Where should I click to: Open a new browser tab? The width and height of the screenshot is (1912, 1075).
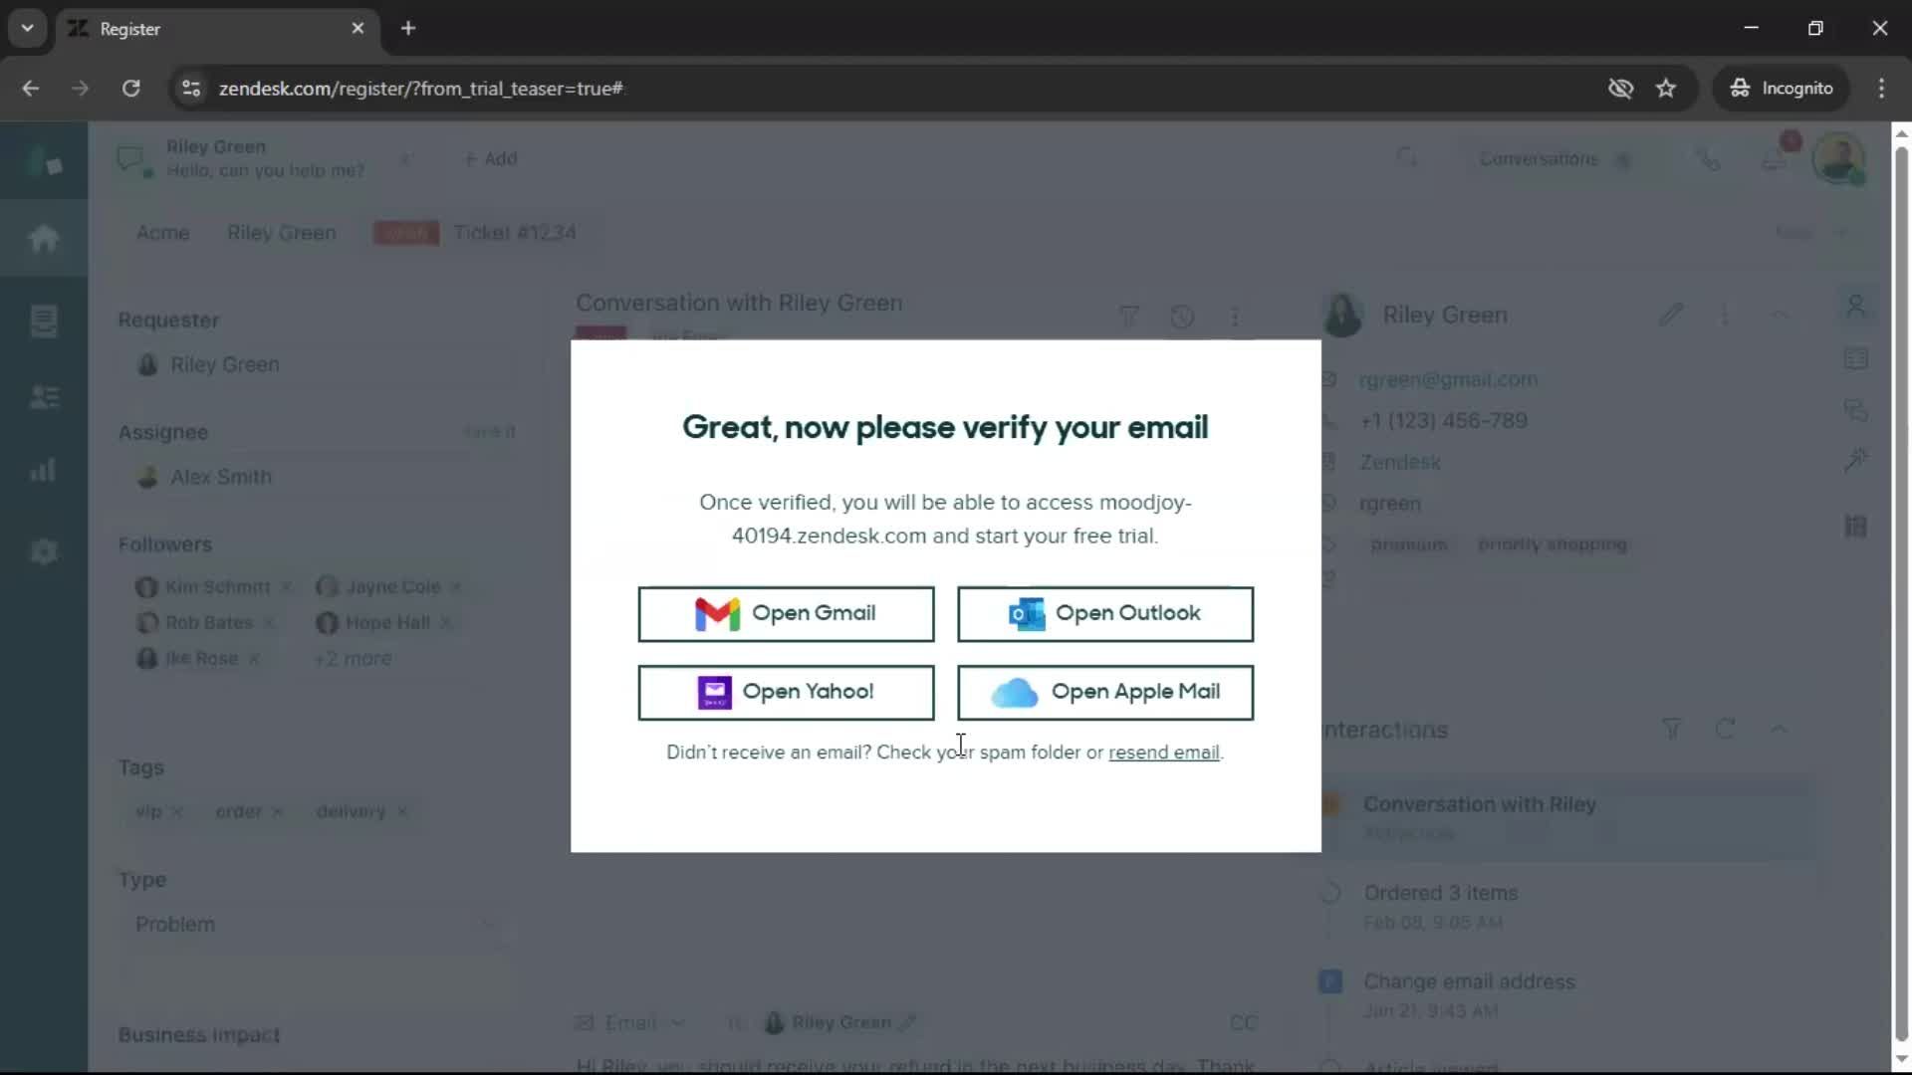[408, 28]
